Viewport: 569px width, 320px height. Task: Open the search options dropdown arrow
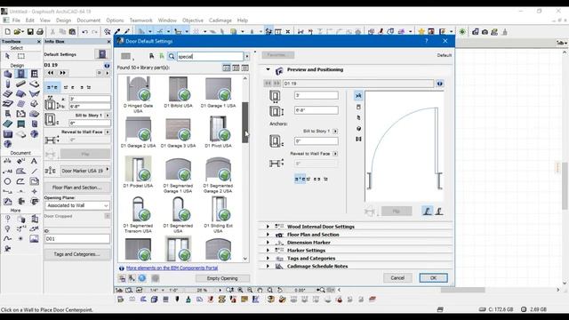247,56
